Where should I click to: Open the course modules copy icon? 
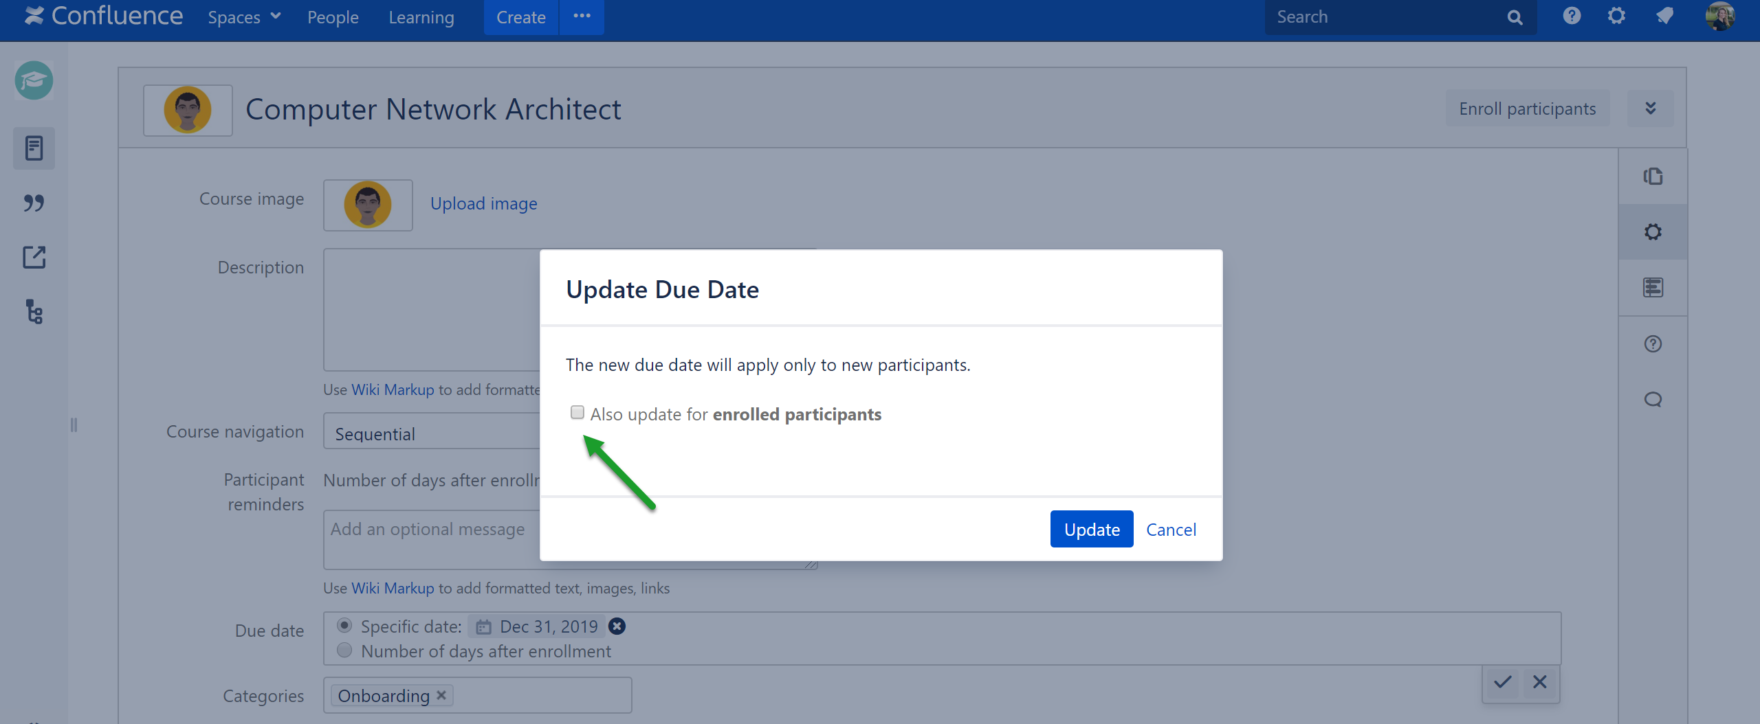(x=1653, y=177)
